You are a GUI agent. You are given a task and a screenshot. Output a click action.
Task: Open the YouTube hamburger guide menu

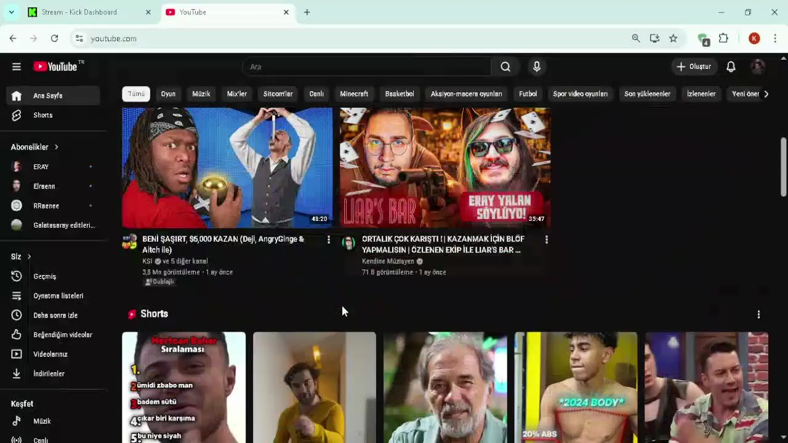[17, 66]
